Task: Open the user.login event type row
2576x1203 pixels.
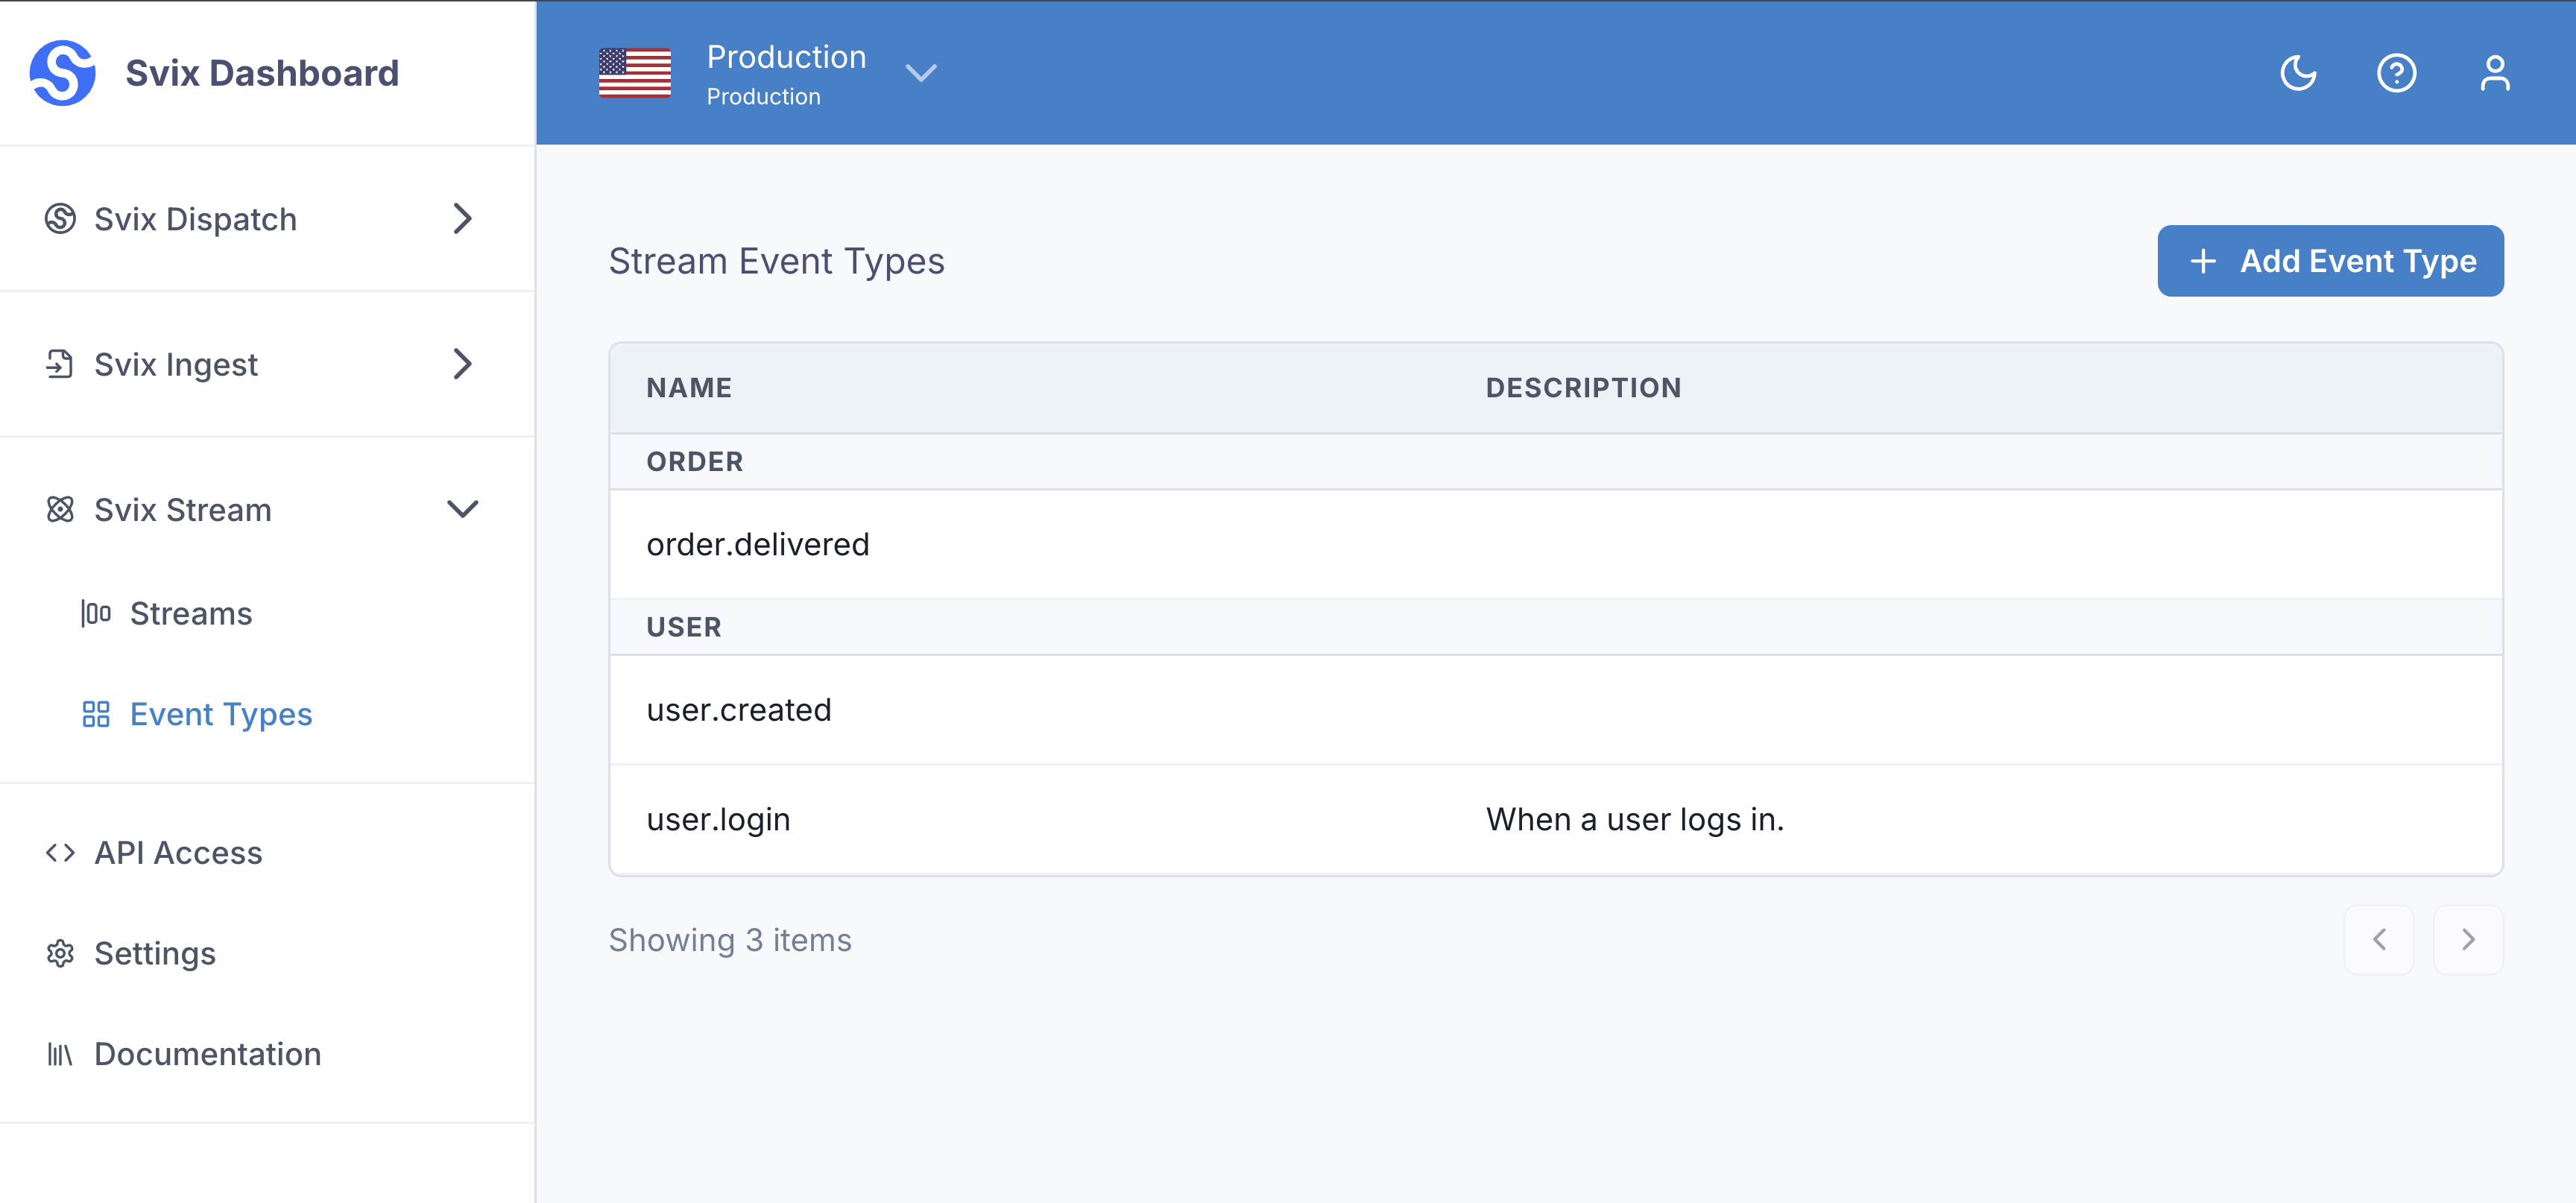Action: pos(718,820)
